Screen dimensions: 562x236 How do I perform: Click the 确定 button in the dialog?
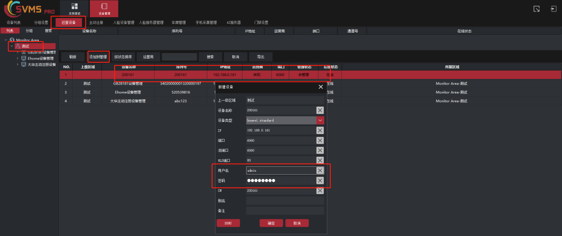tap(271, 223)
